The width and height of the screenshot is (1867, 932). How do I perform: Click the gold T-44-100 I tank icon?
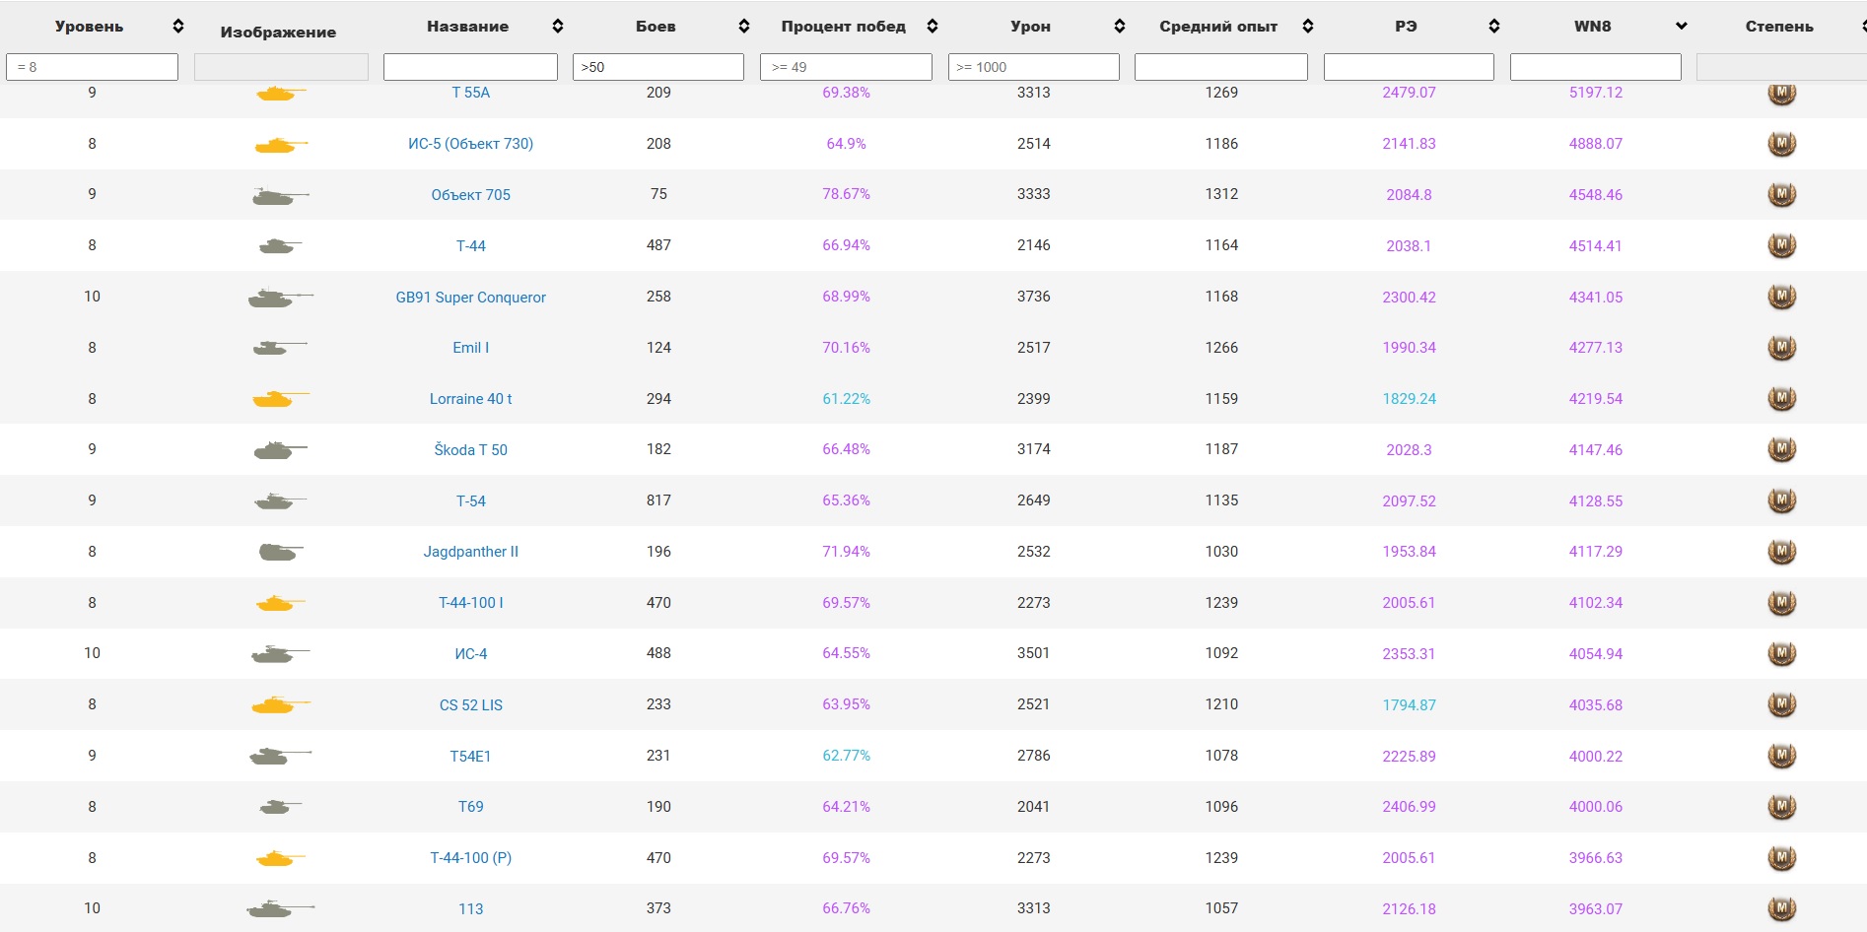[x=281, y=603]
